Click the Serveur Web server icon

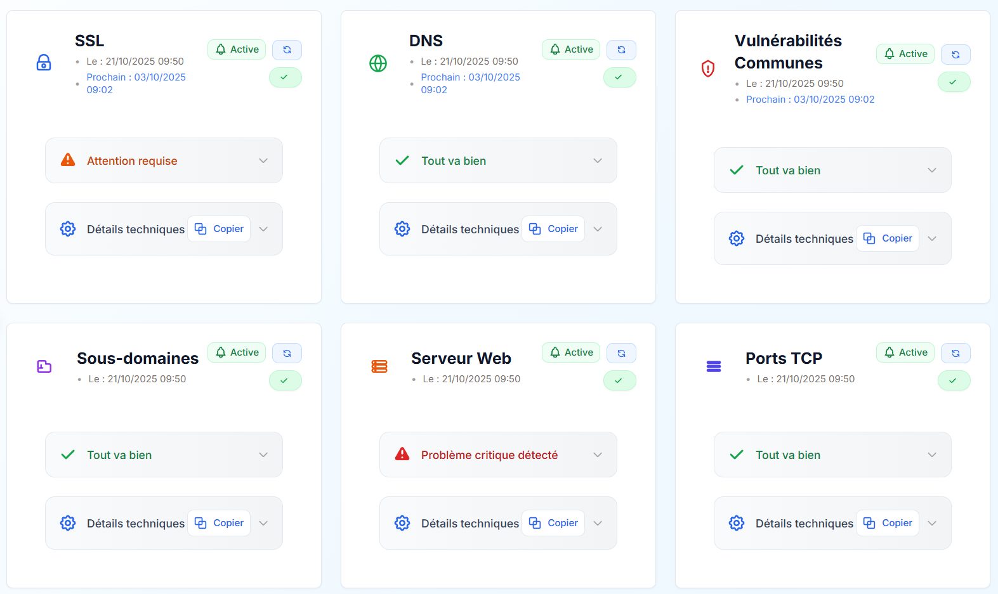pyautogui.click(x=379, y=366)
